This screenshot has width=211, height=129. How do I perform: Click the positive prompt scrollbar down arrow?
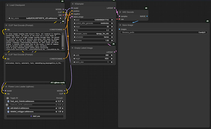tap(63, 48)
